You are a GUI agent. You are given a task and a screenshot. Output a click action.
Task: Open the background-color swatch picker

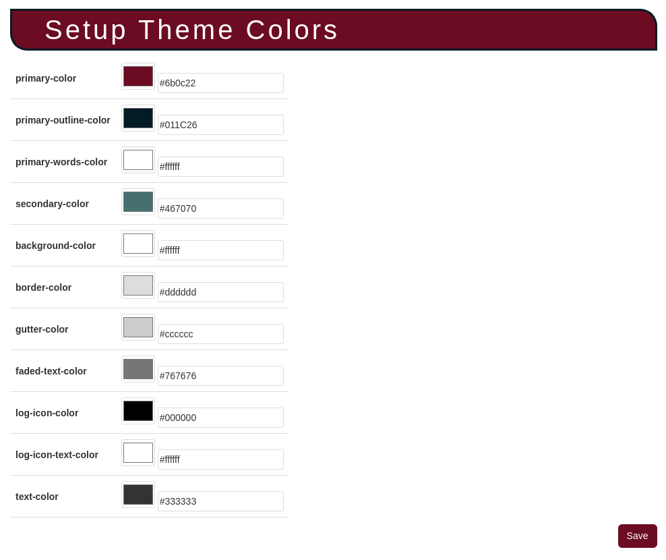pyautogui.click(x=138, y=244)
